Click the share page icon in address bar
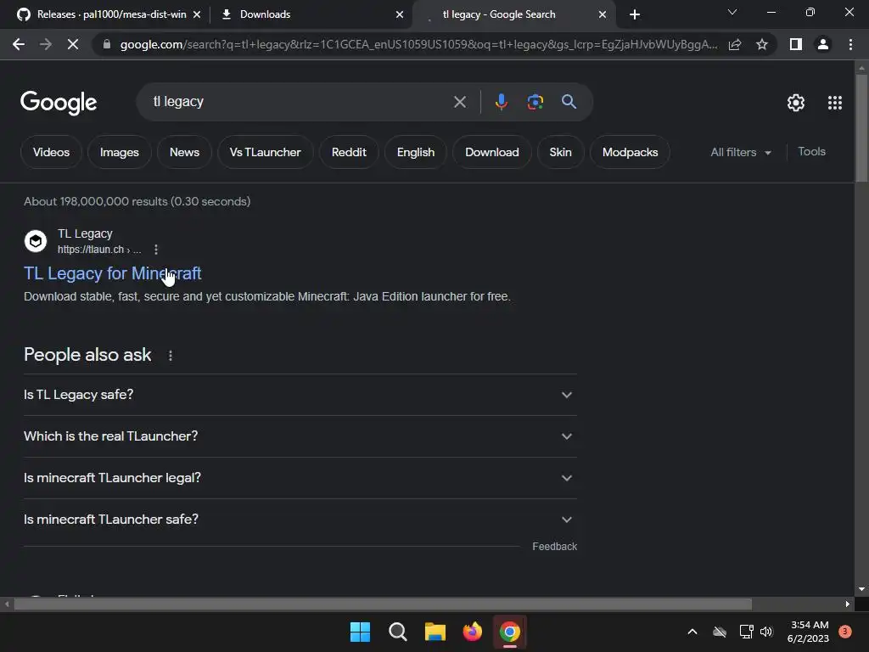This screenshot has height=652, width=869. click(x=735, y=44)
